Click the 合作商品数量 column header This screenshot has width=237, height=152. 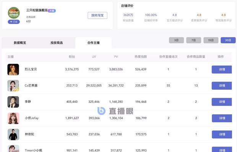tap(196, 57)
